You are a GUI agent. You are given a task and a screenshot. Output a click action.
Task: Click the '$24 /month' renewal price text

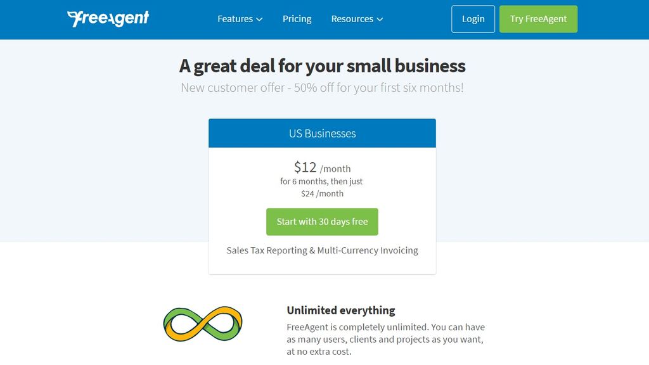coord(322,193)
